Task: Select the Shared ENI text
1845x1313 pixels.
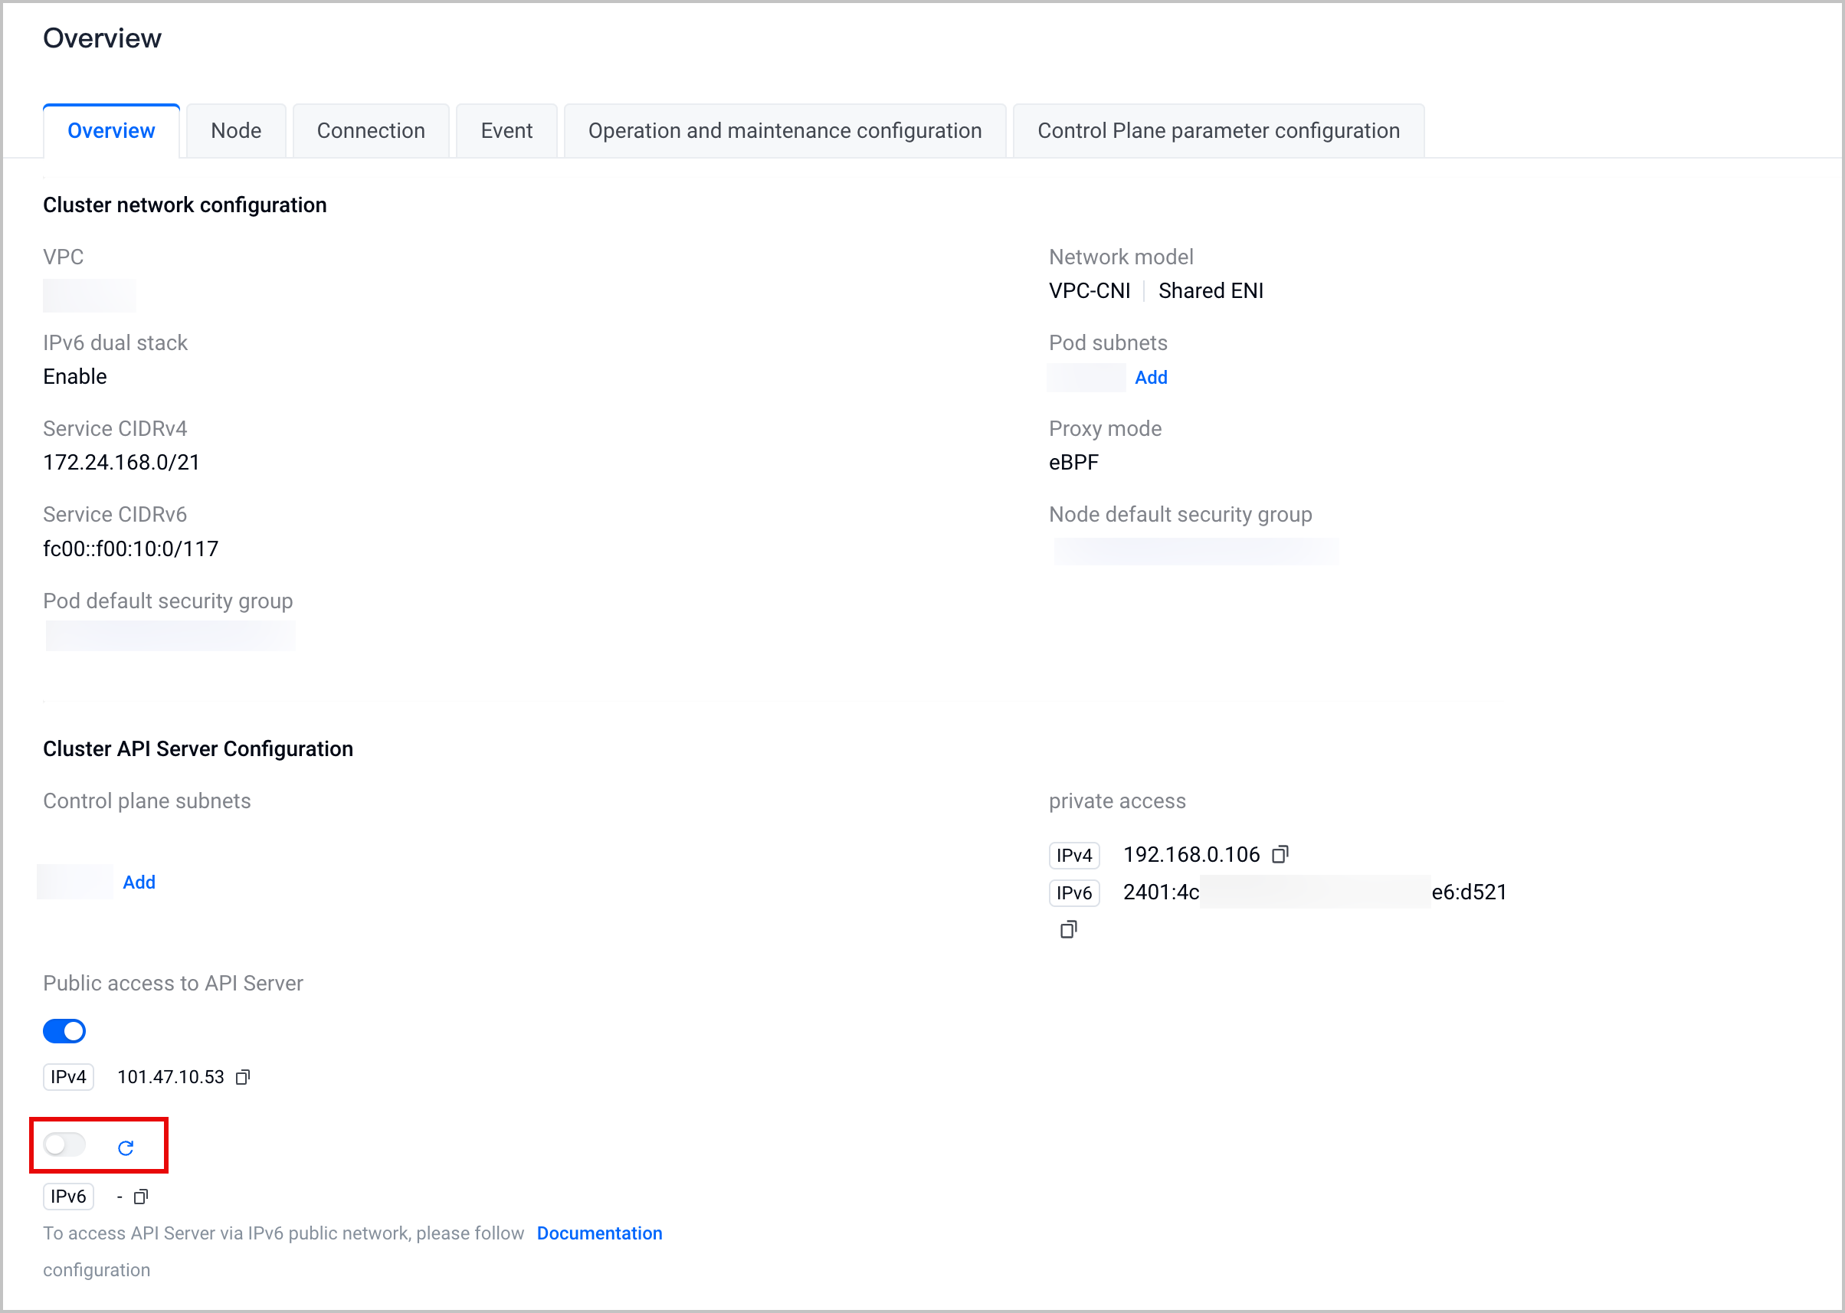Action: [x=1211, y=291]
